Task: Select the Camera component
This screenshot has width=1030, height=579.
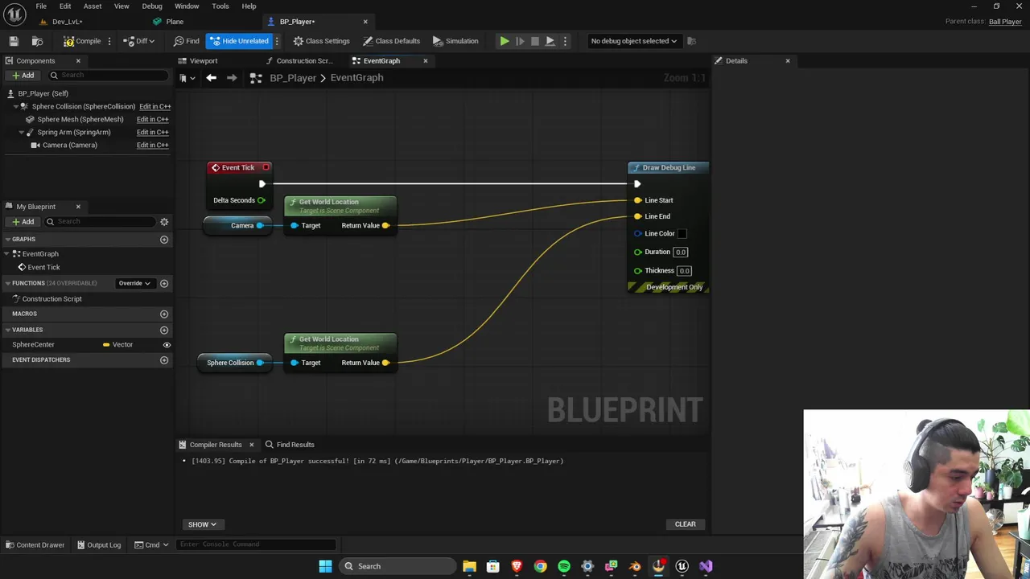Action: point(70,145)
